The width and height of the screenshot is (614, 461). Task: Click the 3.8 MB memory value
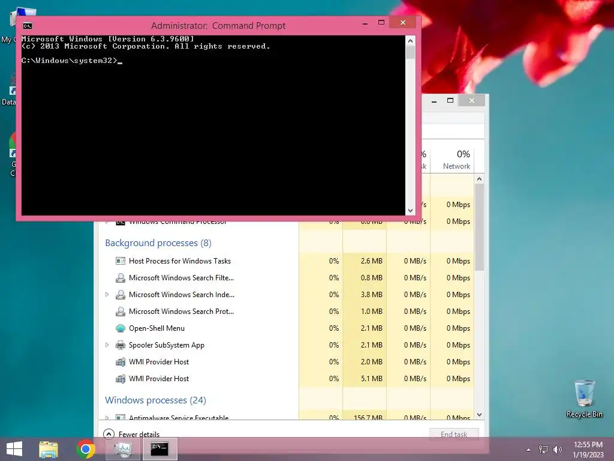click(x=371, y=295)
